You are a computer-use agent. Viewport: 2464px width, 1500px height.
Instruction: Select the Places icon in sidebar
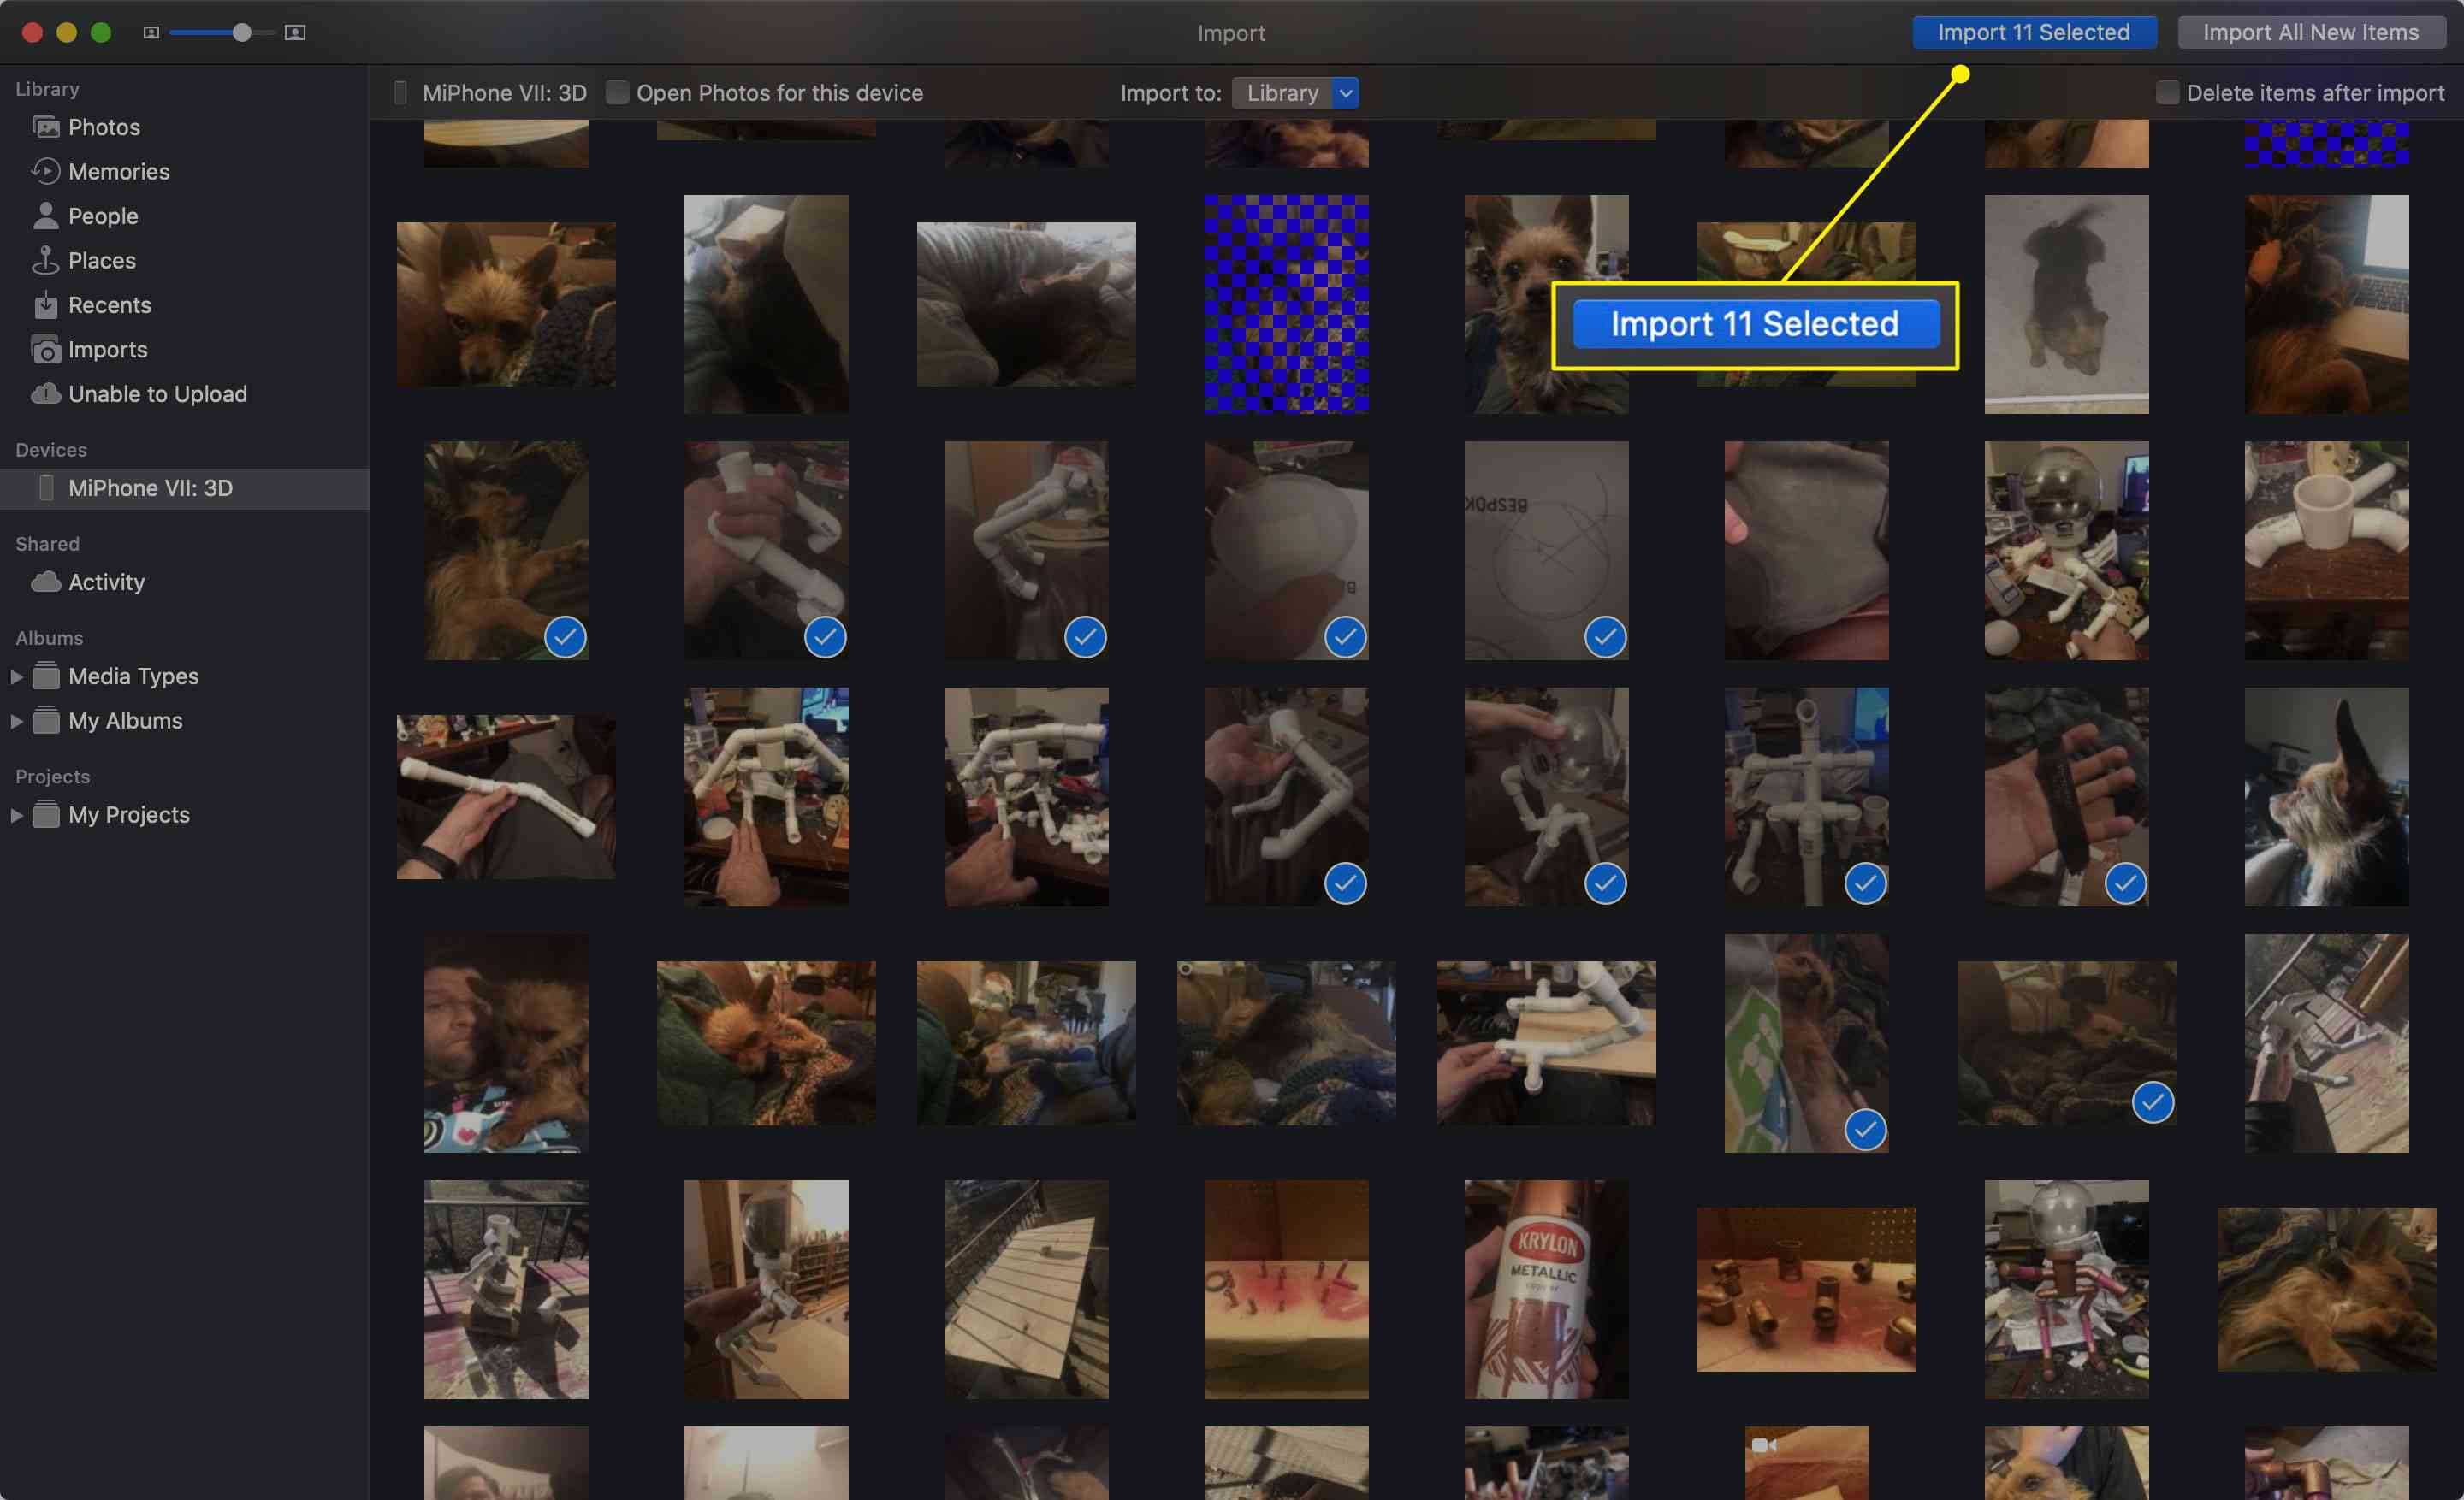45,260
